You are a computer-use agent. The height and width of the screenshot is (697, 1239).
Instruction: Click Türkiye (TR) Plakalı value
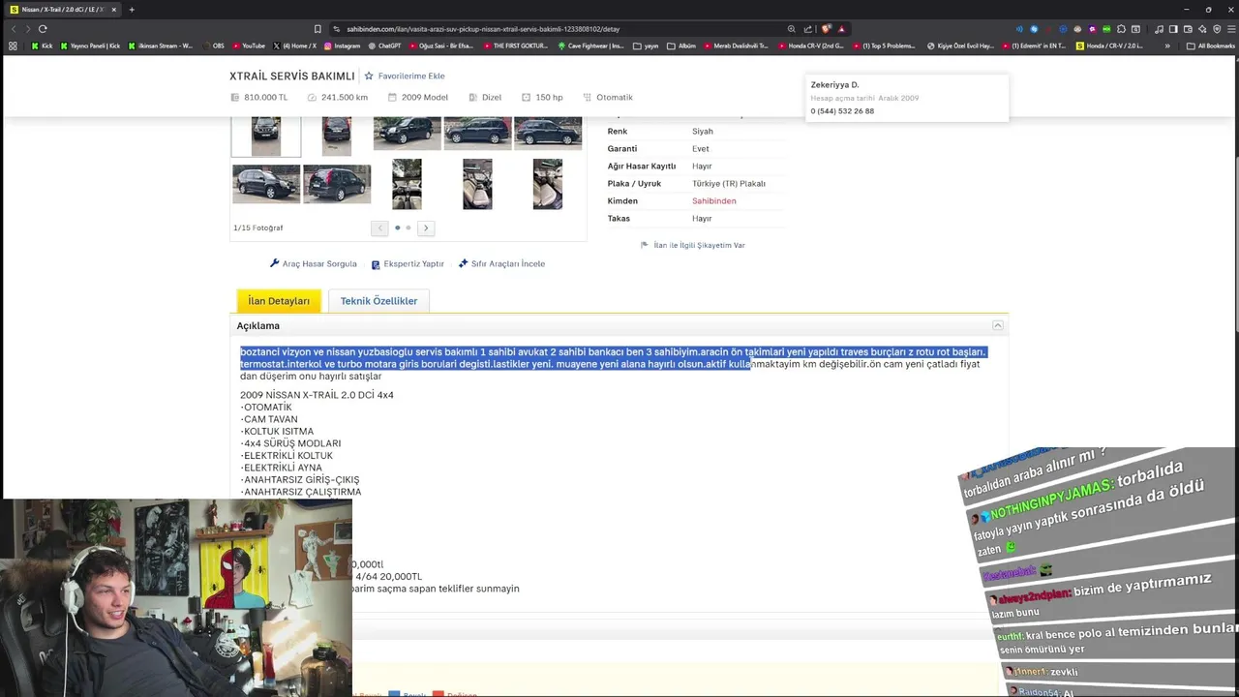pos(729,184)
